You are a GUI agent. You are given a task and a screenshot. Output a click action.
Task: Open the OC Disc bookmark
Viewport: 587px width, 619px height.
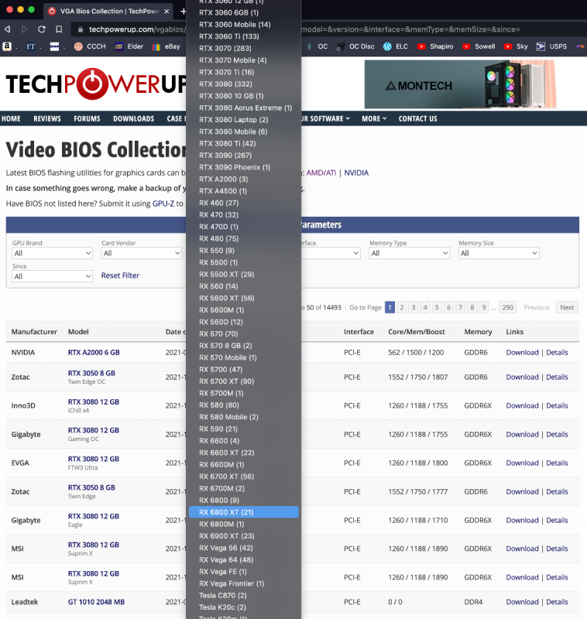[x=355, y=46]
